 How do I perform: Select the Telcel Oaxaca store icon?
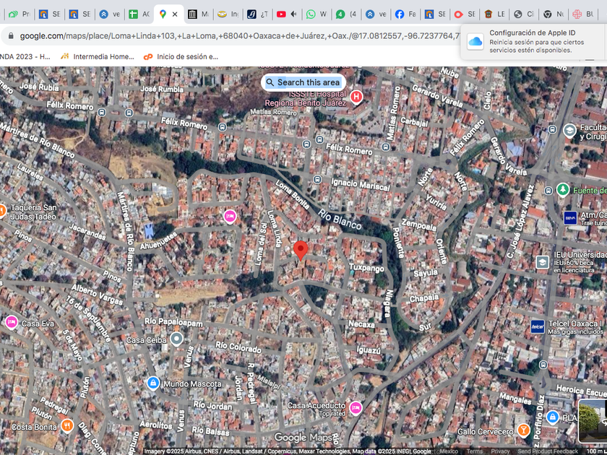click(538, 326)
